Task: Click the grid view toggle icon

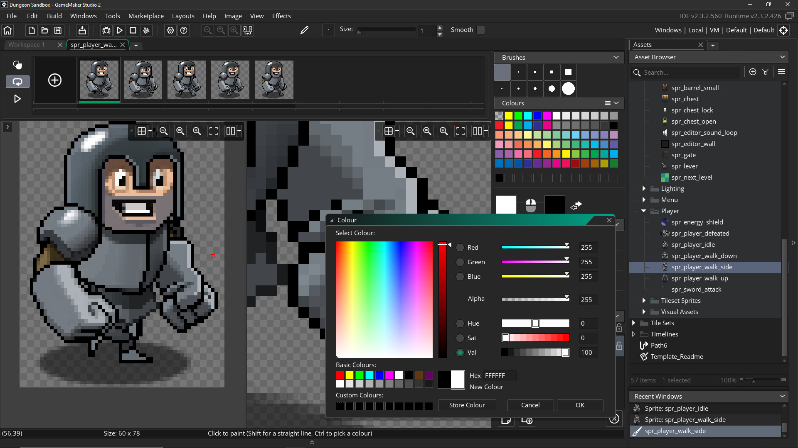Action: pos(142,131)
